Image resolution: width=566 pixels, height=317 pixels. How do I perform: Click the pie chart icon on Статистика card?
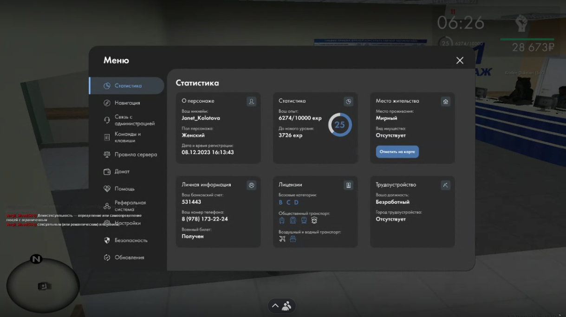(x=349, y=102)
